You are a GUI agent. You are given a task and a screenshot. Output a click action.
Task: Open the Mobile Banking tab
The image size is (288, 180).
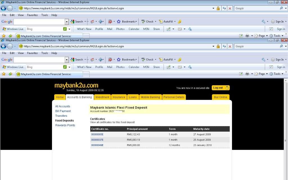pos(150,97)
